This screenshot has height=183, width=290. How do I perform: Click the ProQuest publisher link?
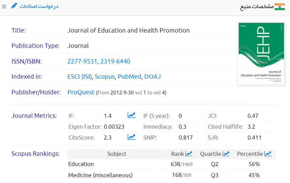81,92
